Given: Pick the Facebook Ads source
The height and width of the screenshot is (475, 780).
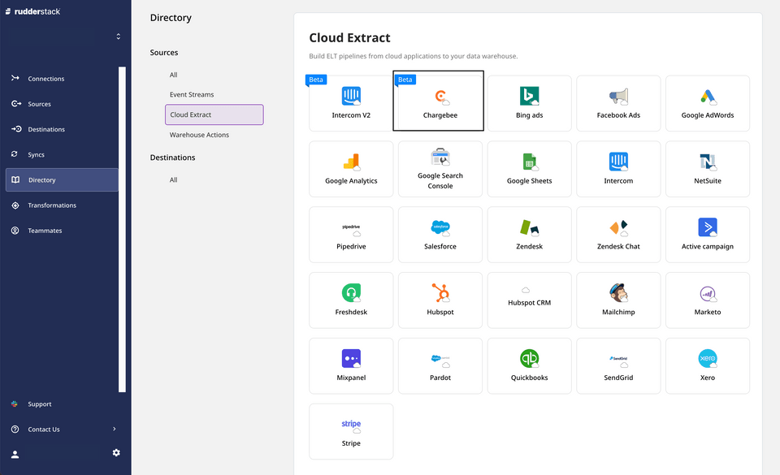Looking at the screenshot, I should pos(618,103).
